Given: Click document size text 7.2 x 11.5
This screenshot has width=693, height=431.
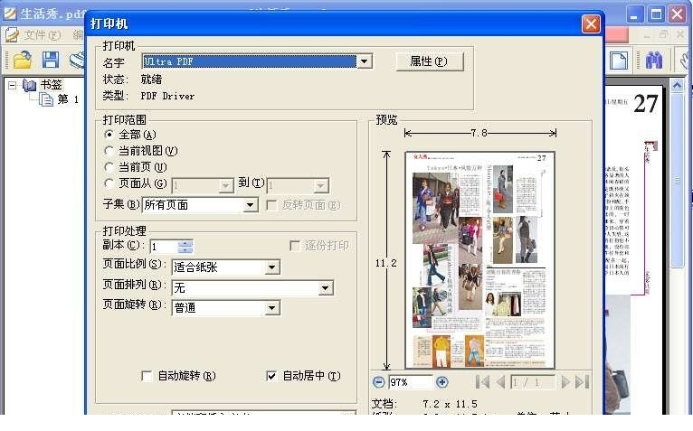Looking at the screenshot, I should [450, 404].
